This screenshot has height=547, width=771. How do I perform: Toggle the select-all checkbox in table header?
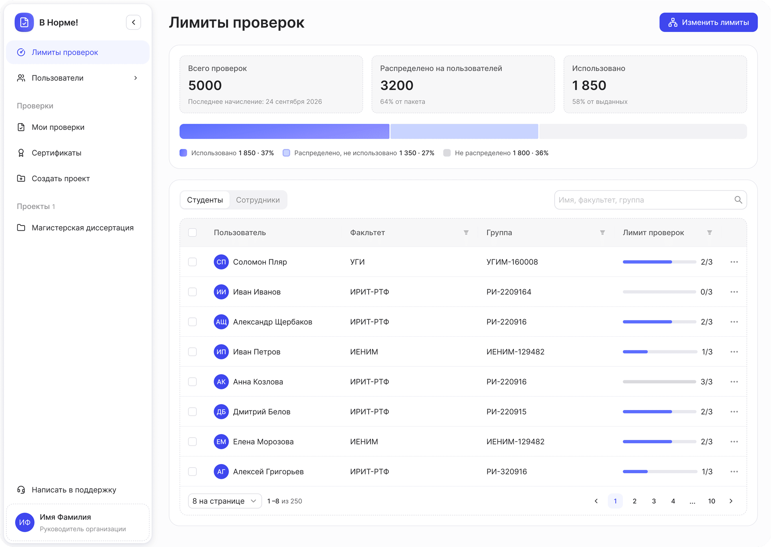point(192,233)
